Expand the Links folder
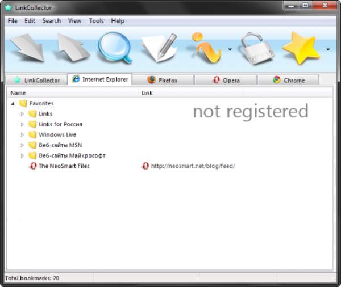This screenshot has height=287, width=341. pos(22,114)
